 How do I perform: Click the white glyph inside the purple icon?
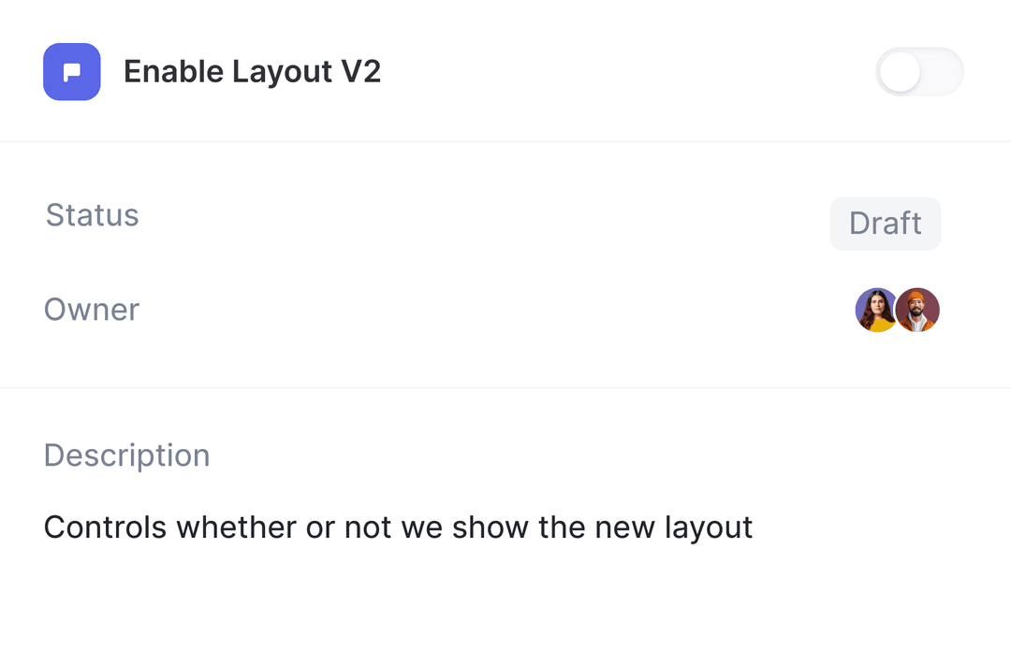(x=72, y=71)
